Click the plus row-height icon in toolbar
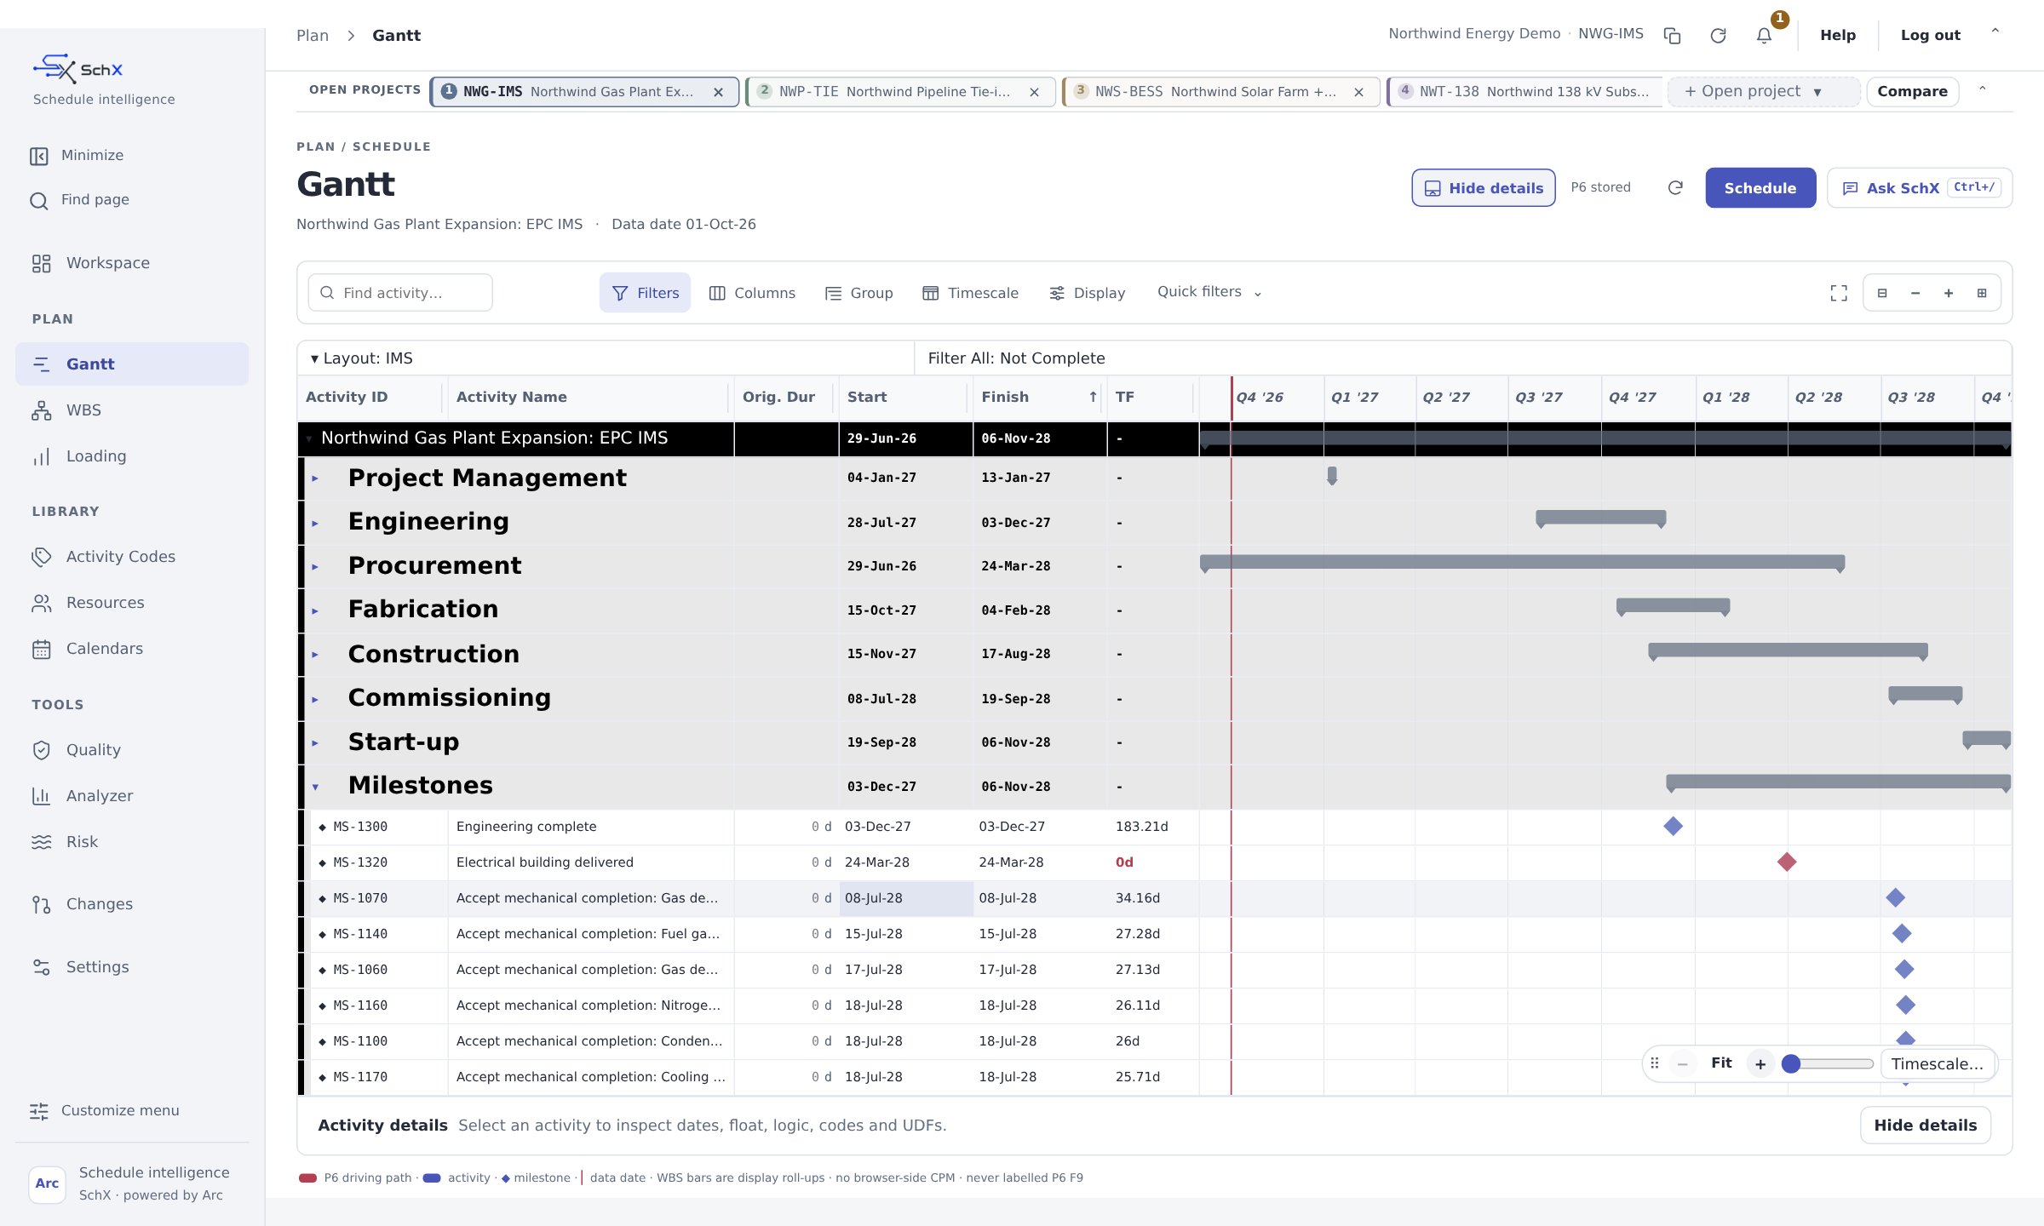 click(x=1949, y=293)
